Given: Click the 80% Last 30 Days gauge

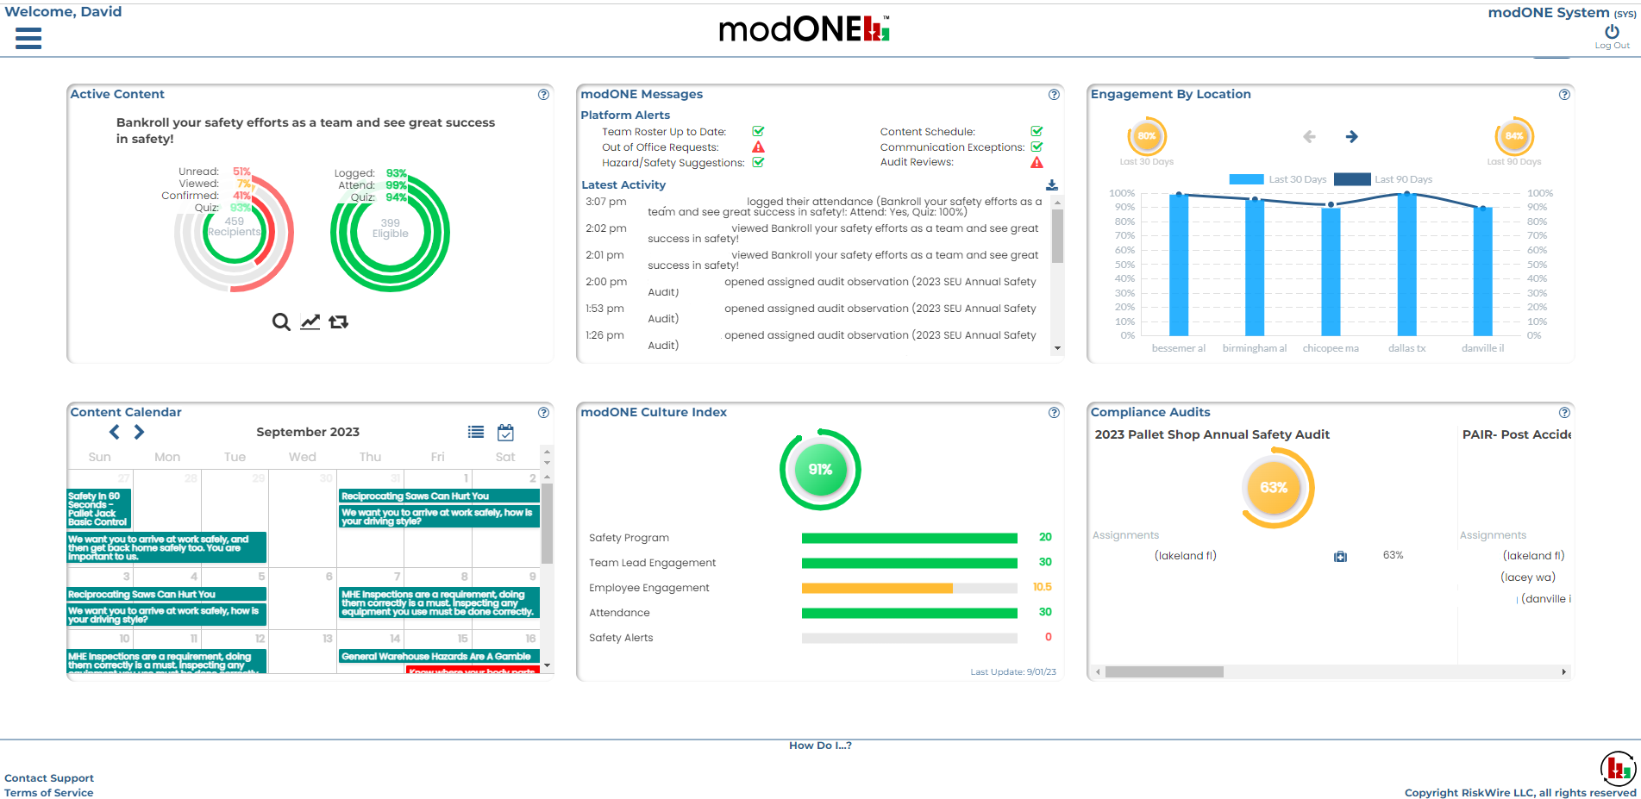Looking at the screenshot, I should click(1147, 136).
